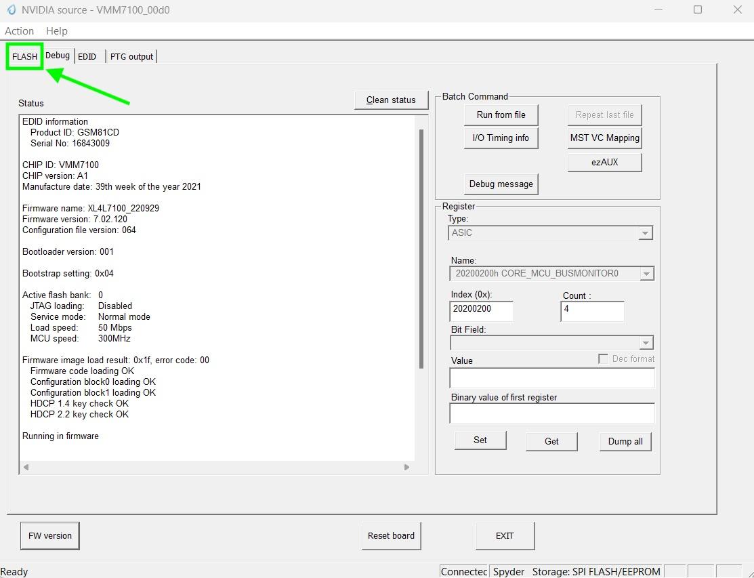Run a batch command from file
The width and height of the screenshot is (754, 578).
click(501, 115)
